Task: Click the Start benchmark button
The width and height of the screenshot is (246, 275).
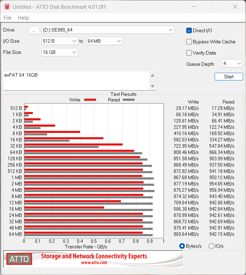Action: point(229,77)
